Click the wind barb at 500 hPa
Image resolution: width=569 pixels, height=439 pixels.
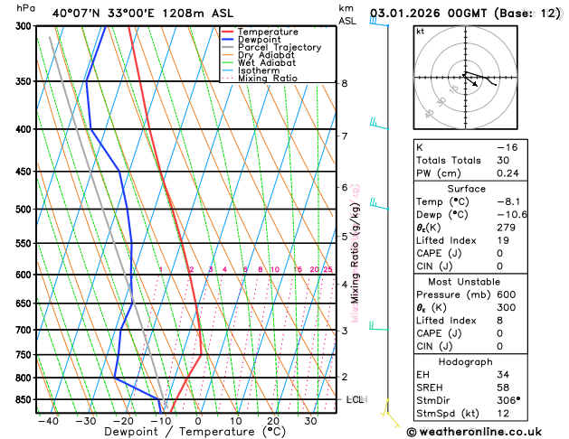click(379, 203)
